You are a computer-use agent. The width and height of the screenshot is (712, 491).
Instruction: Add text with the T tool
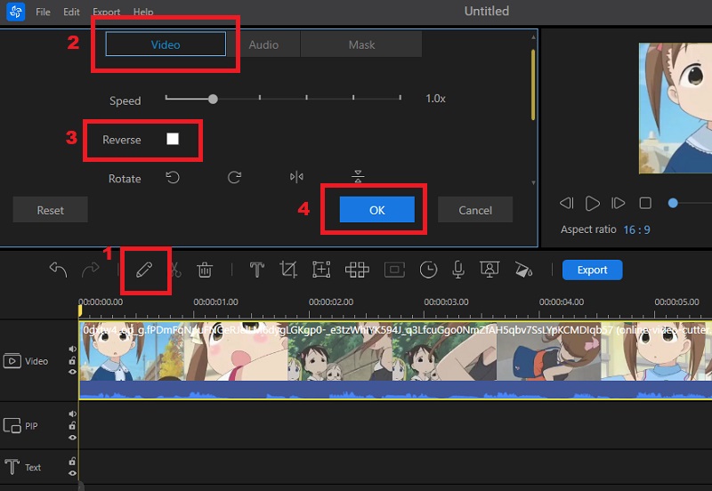(257, 270)
